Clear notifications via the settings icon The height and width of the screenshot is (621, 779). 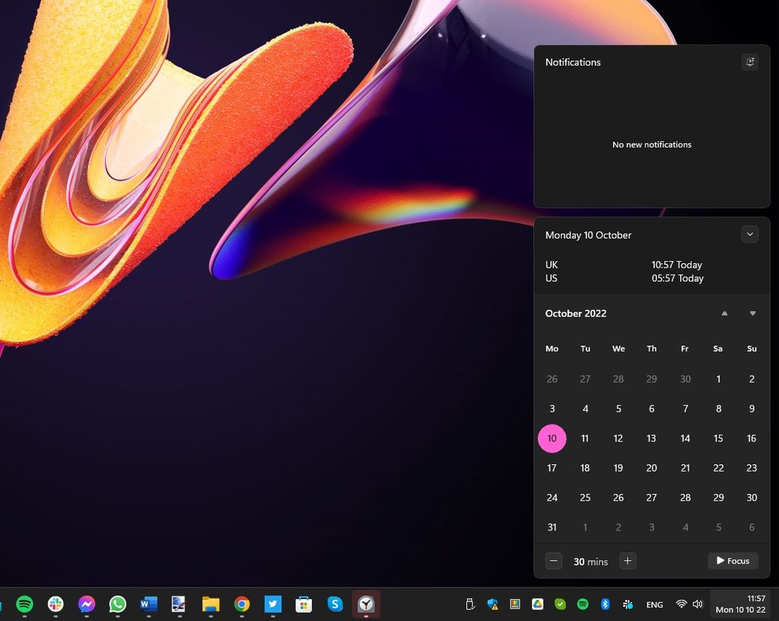(750, 62)
